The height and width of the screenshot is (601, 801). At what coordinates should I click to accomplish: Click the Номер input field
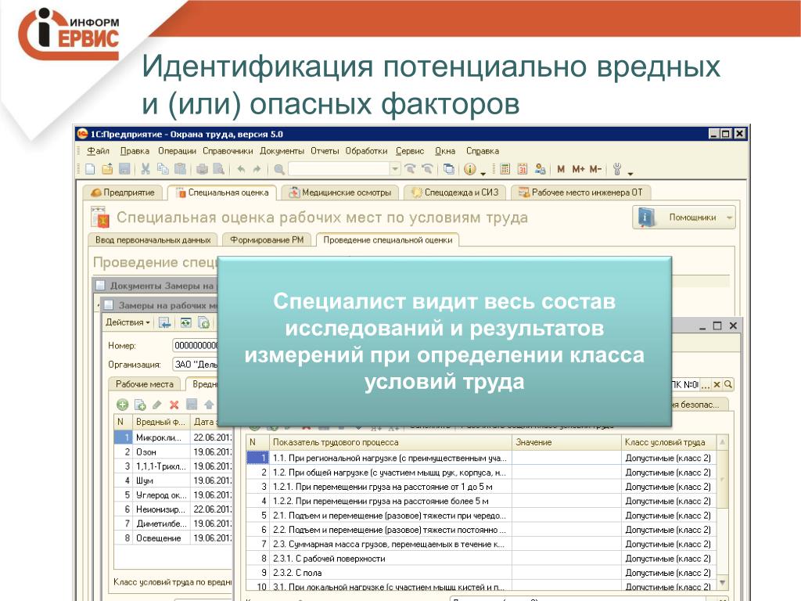click(x=195, y=346)
